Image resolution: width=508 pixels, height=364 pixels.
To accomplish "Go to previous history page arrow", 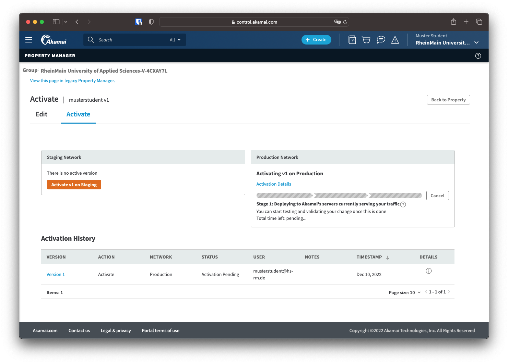I will pos(426,292).
